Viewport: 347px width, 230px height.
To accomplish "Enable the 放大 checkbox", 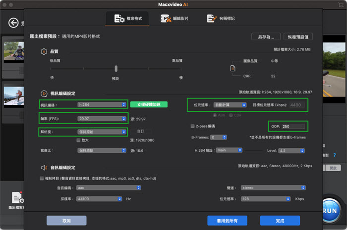I will tap(78, 140).
